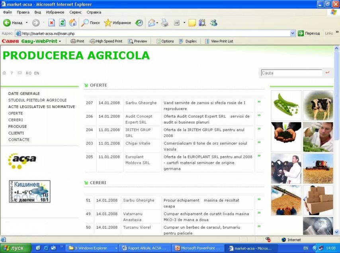Open the Вид menu

pos(37,12)
